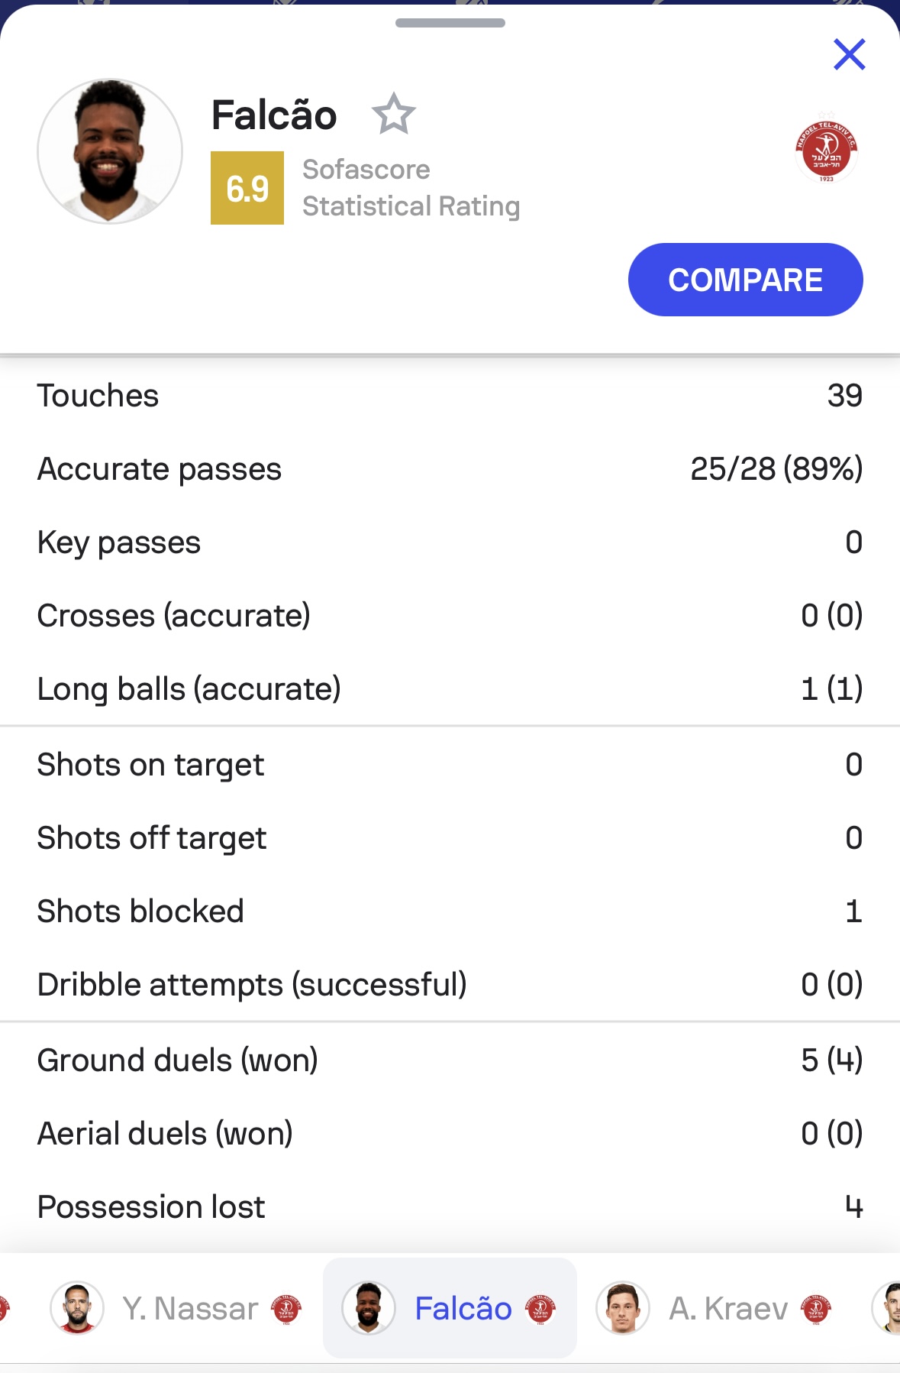900x1373 pixels.
Task: Tap the sheet drag handle at top
Action: (450, 23)
